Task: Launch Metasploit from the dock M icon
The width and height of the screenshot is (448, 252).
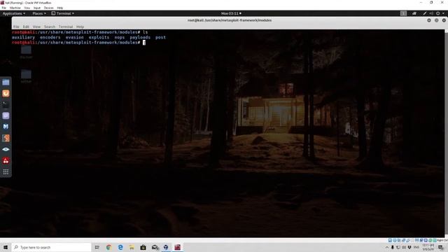Action: coord(6,127)
